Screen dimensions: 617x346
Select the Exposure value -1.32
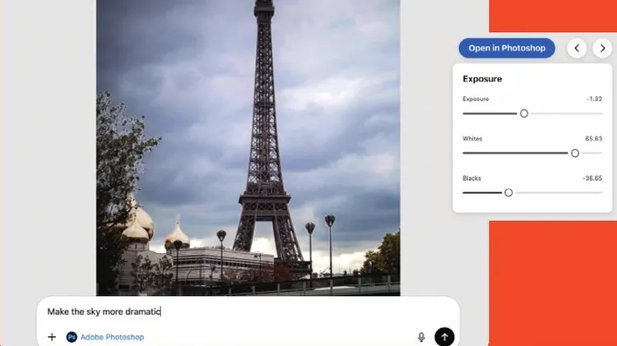tap(593, 99)
